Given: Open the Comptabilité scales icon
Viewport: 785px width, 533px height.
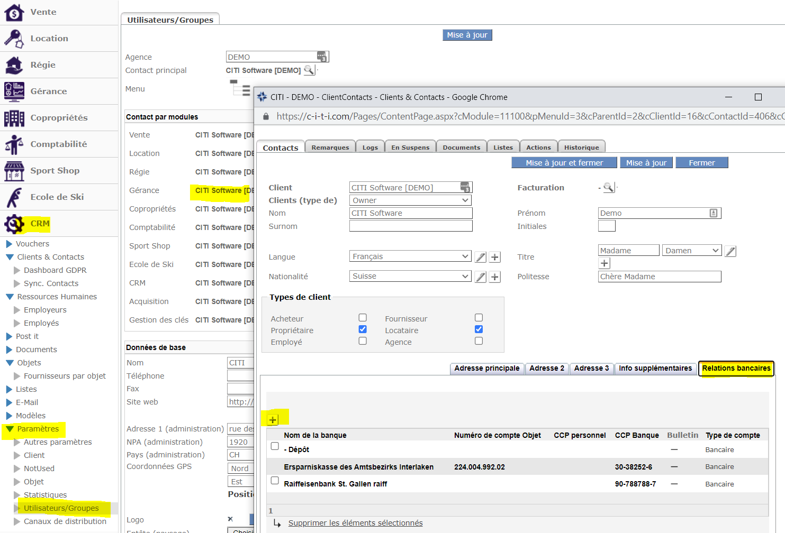Looking at the screenshot, I should pyautogui.click(x=14, y=144).
